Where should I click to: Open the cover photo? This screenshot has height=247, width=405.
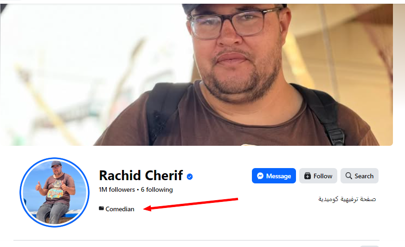[196, 75]
